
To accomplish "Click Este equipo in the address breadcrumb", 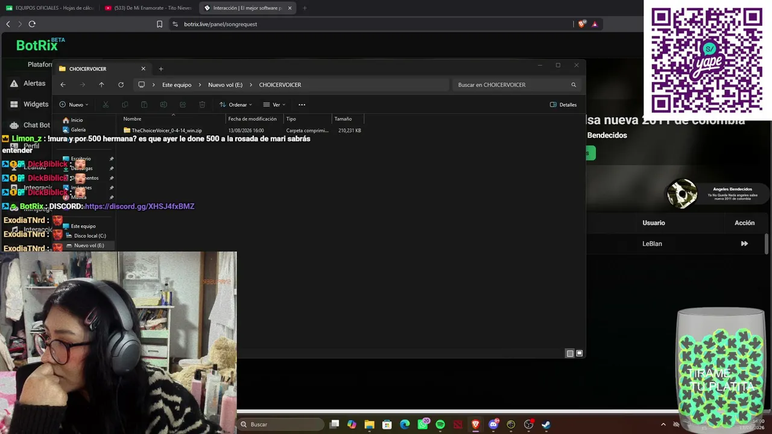I will pyautogui.click(x=177, y=85).
